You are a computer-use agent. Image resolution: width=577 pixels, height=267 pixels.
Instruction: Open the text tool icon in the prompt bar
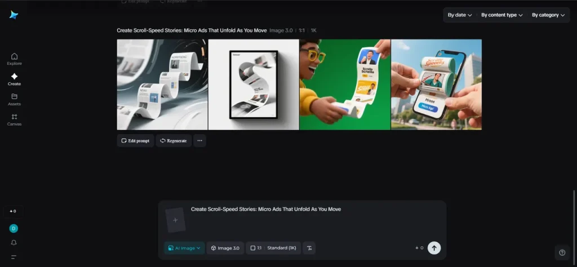(309, 248)
